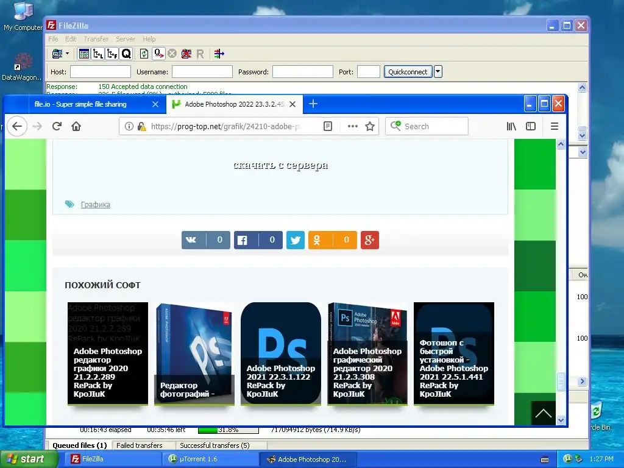Click the Графика tag link

tap(96, 205)
